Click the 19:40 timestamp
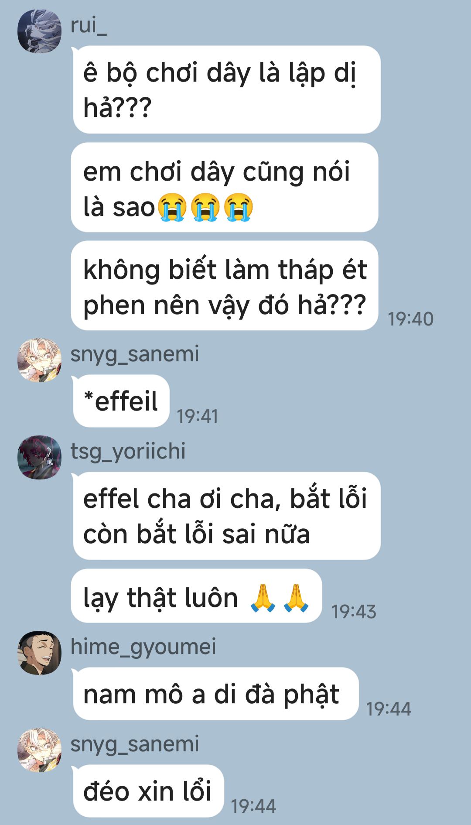The width and height of the screenshot is (471, 825). tap(410, 319)
